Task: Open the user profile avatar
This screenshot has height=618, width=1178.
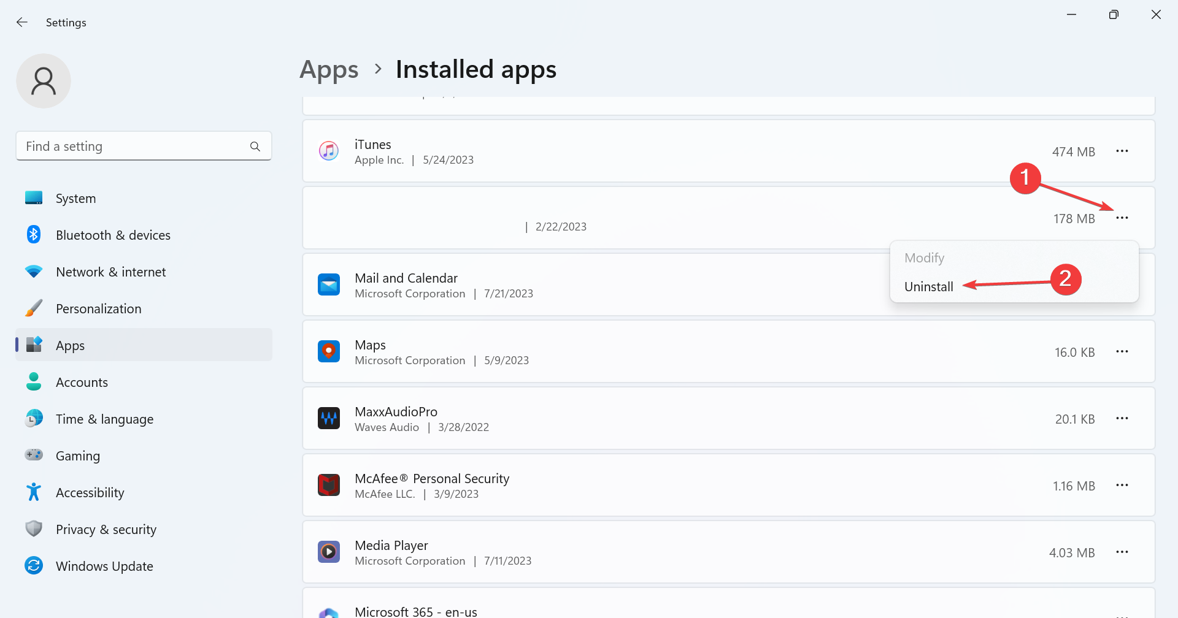Action: coord(44,81)
